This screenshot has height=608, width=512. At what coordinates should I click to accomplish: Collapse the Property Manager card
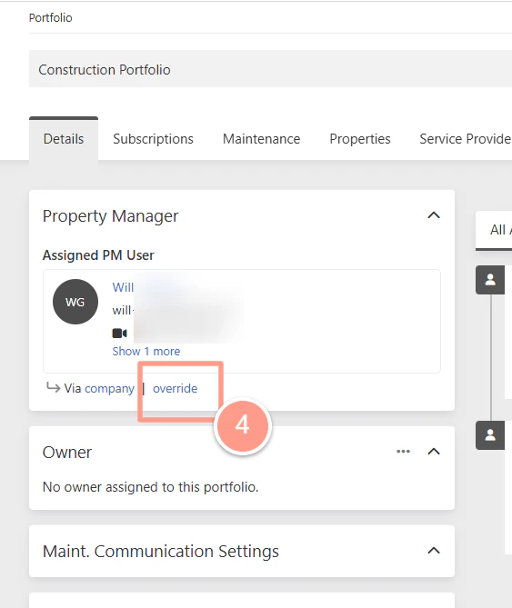(434, 215)
